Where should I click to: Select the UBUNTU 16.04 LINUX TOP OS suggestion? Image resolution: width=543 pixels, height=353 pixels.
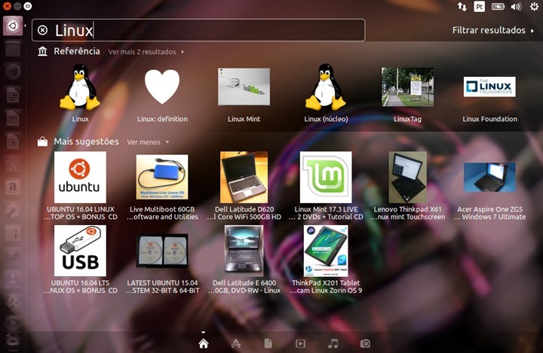80,177
